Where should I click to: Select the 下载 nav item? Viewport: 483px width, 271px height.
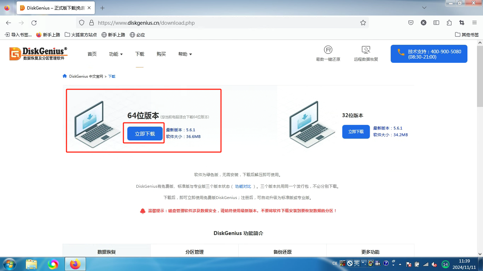(140, 54)
